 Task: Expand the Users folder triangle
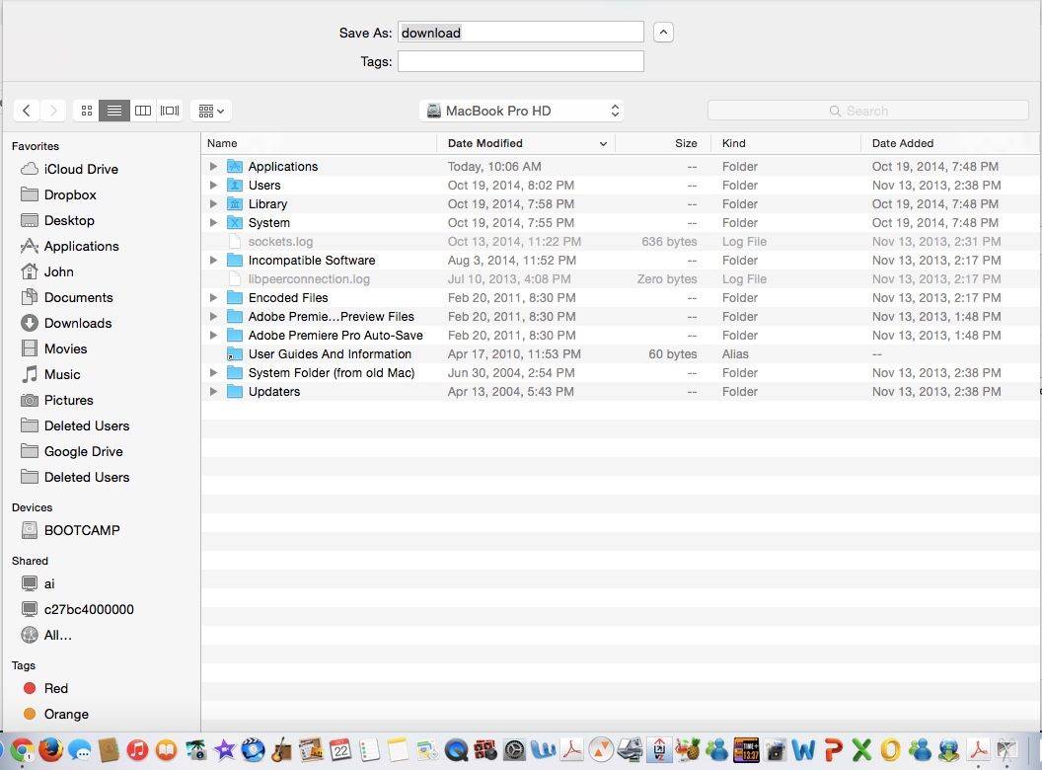(213, 186)
